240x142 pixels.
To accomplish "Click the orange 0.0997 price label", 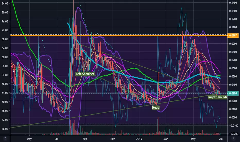I will [233, 35].
